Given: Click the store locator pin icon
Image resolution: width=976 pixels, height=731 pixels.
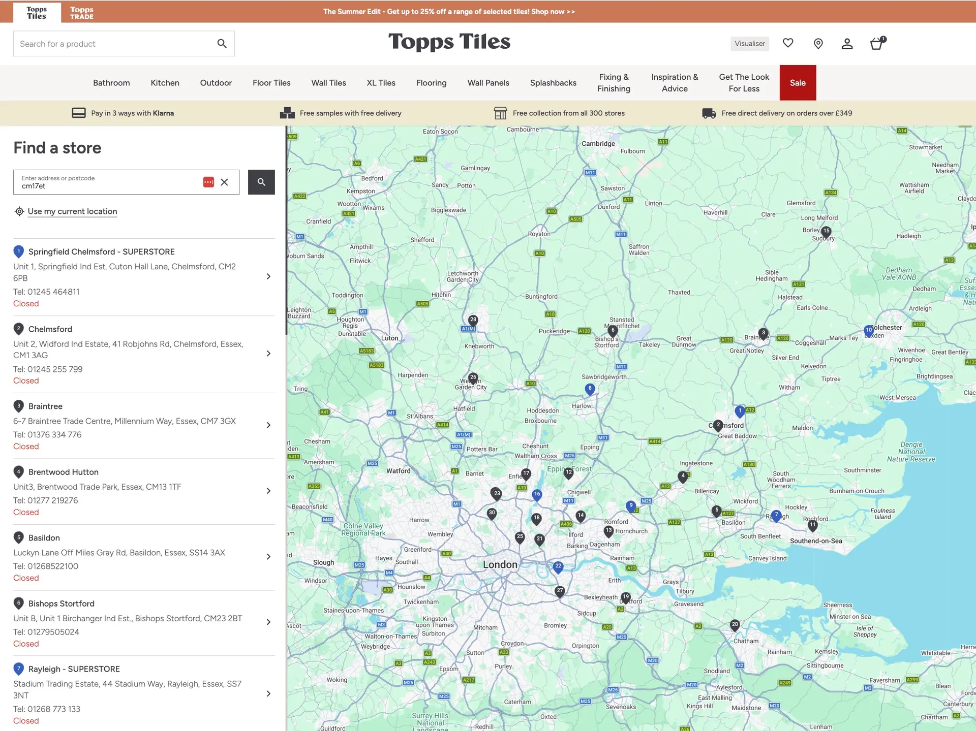Looking at the screenshot, I should pyautogui.click(x=818, y=44).
